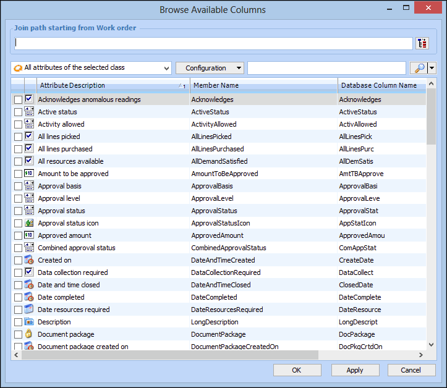The image size is (447, 388).
Task: Click the join path tree icon button
Action: coord(422,43)
